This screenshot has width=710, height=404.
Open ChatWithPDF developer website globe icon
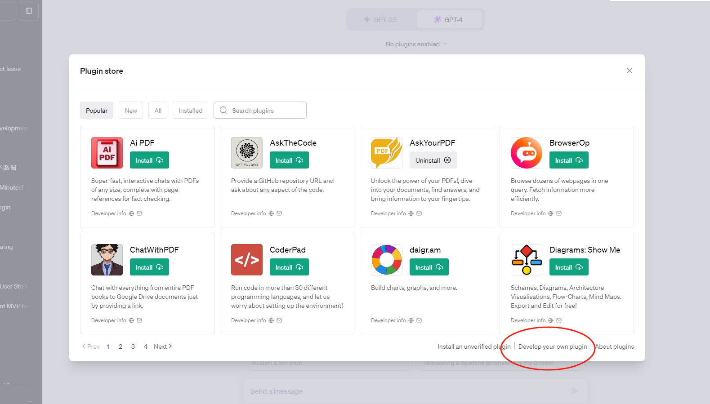131,320
